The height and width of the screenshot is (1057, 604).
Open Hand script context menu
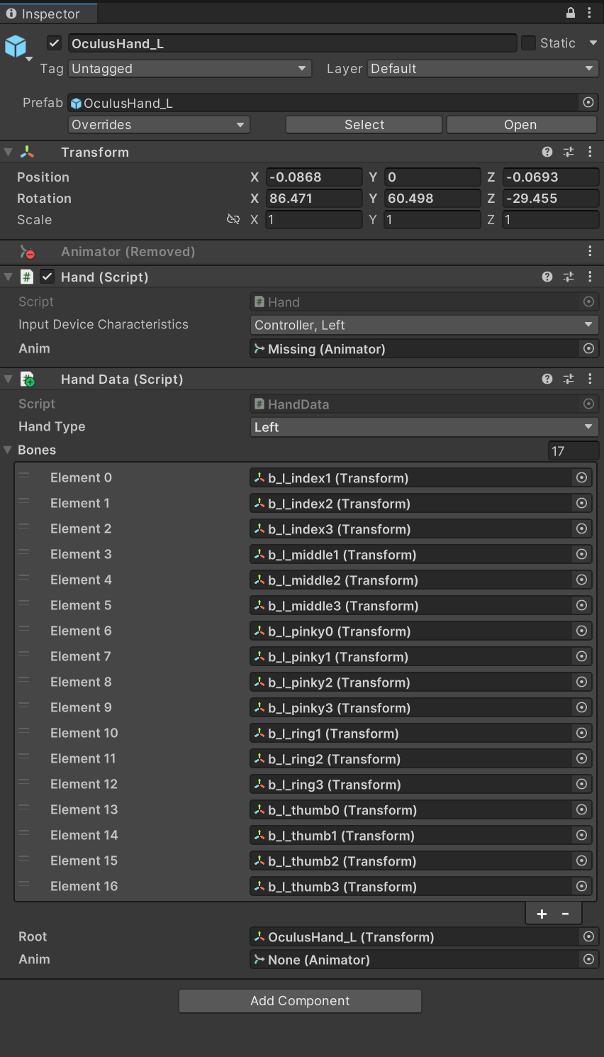[x=590, y=277]
